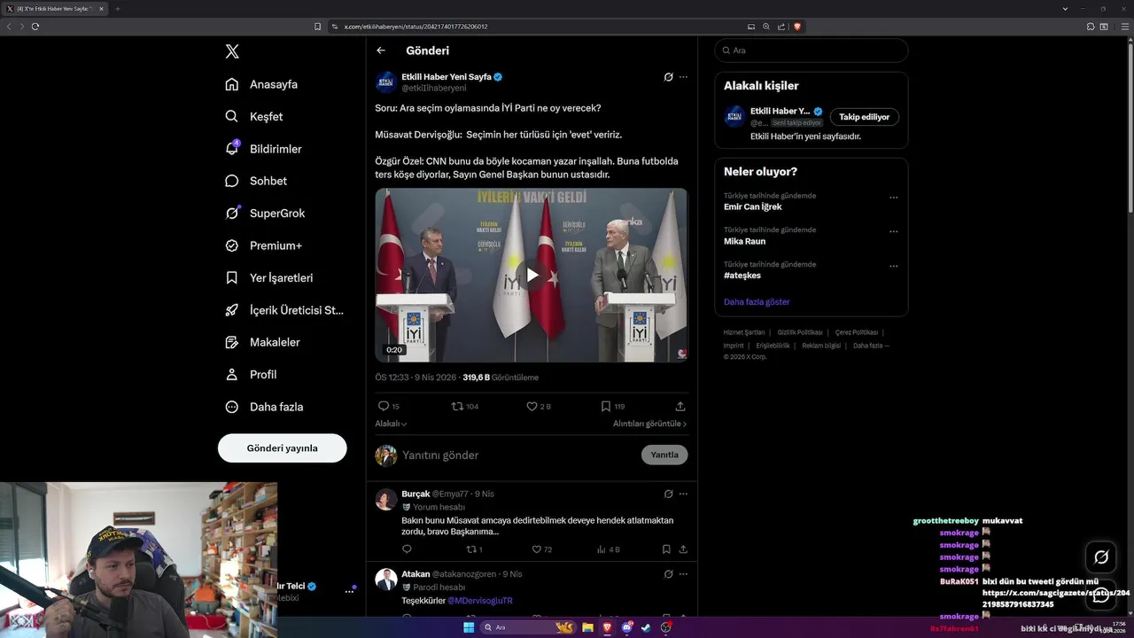This screenshot has width=1134, height=638.
Task: Click the browser address bar
Action: [x=536, y=27]
